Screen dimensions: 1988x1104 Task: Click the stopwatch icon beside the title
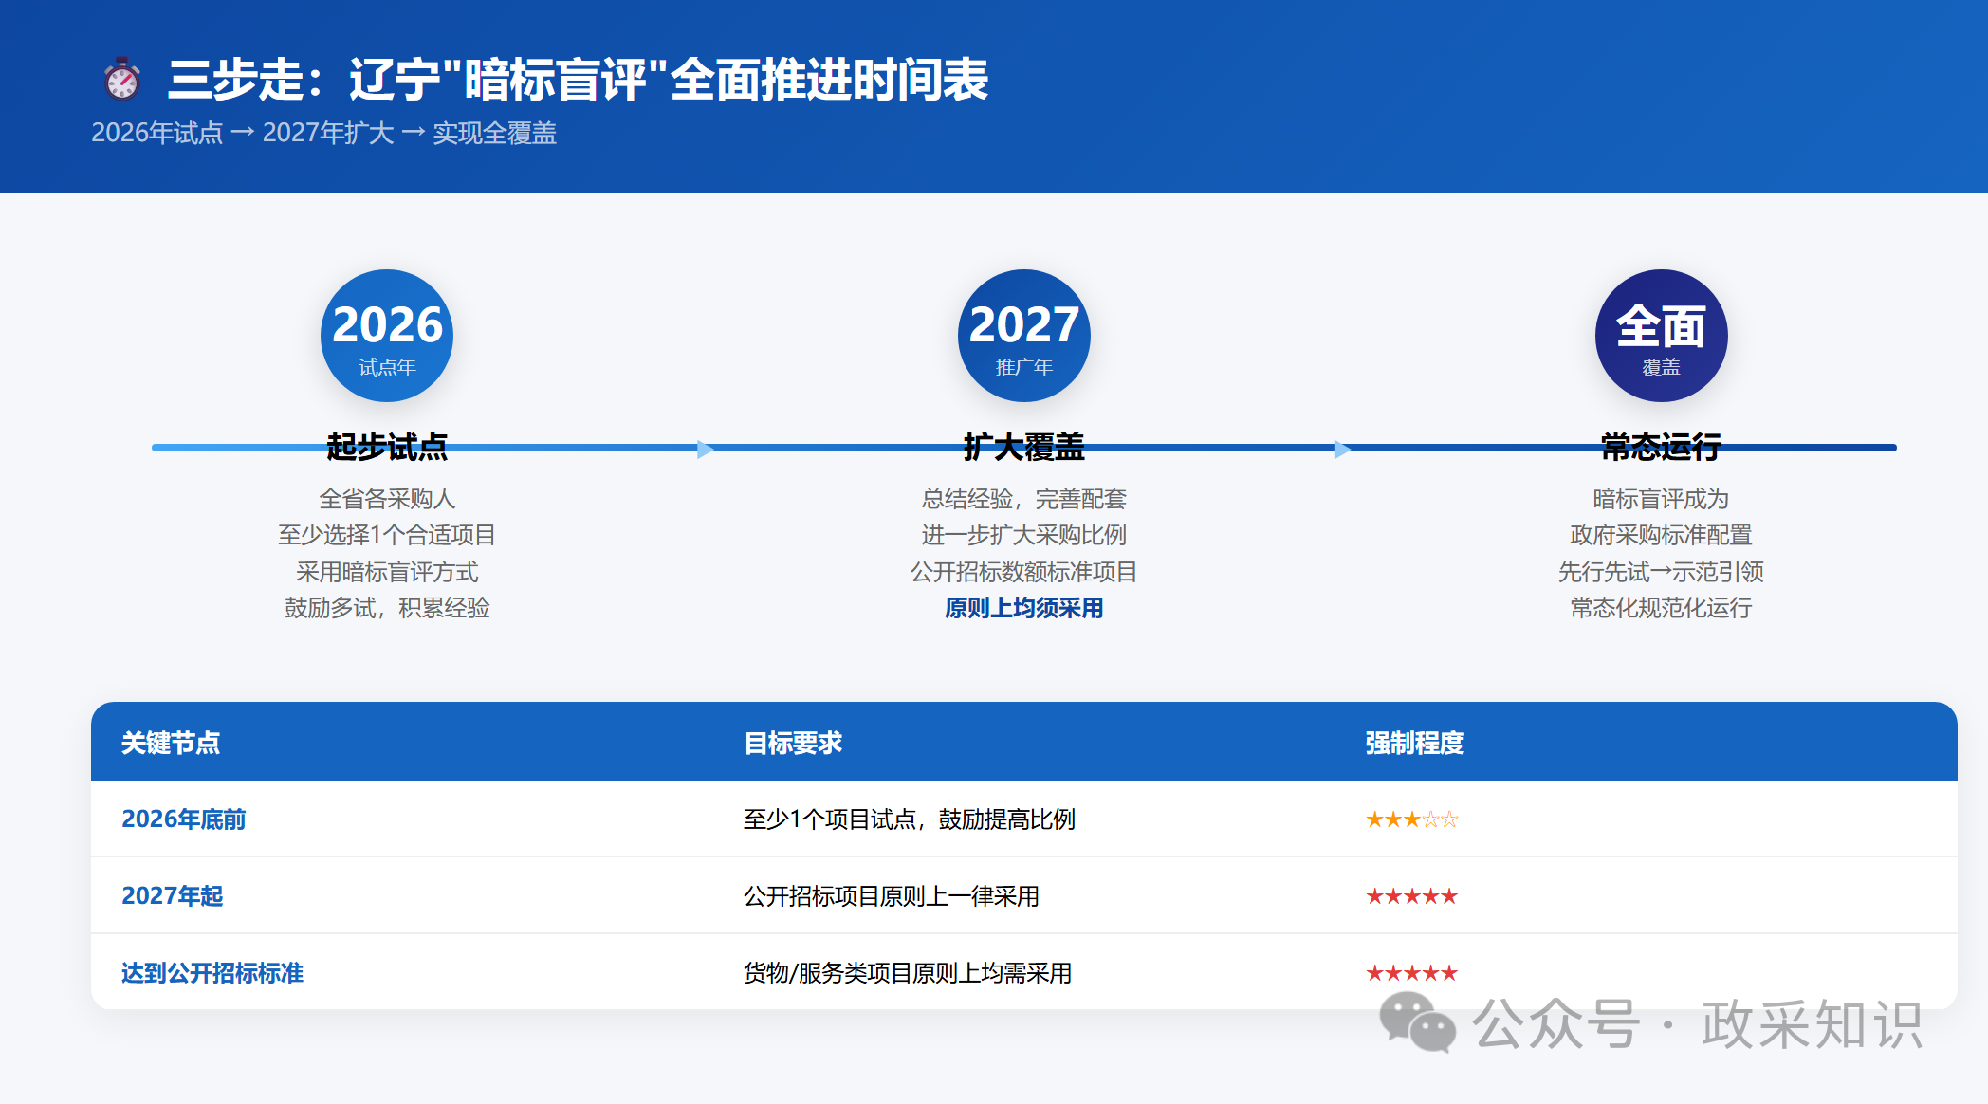pos(121,79)
